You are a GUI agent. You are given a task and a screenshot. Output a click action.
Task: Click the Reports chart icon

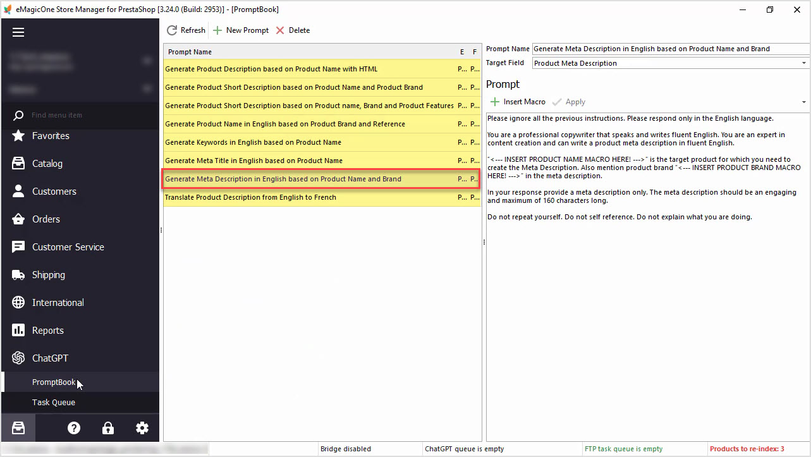click(19, 331)
